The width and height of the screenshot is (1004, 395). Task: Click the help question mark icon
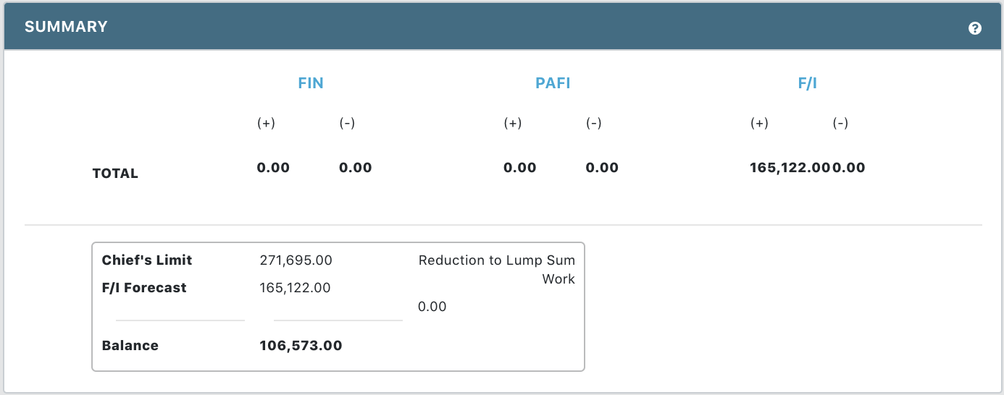click(975, 28)
